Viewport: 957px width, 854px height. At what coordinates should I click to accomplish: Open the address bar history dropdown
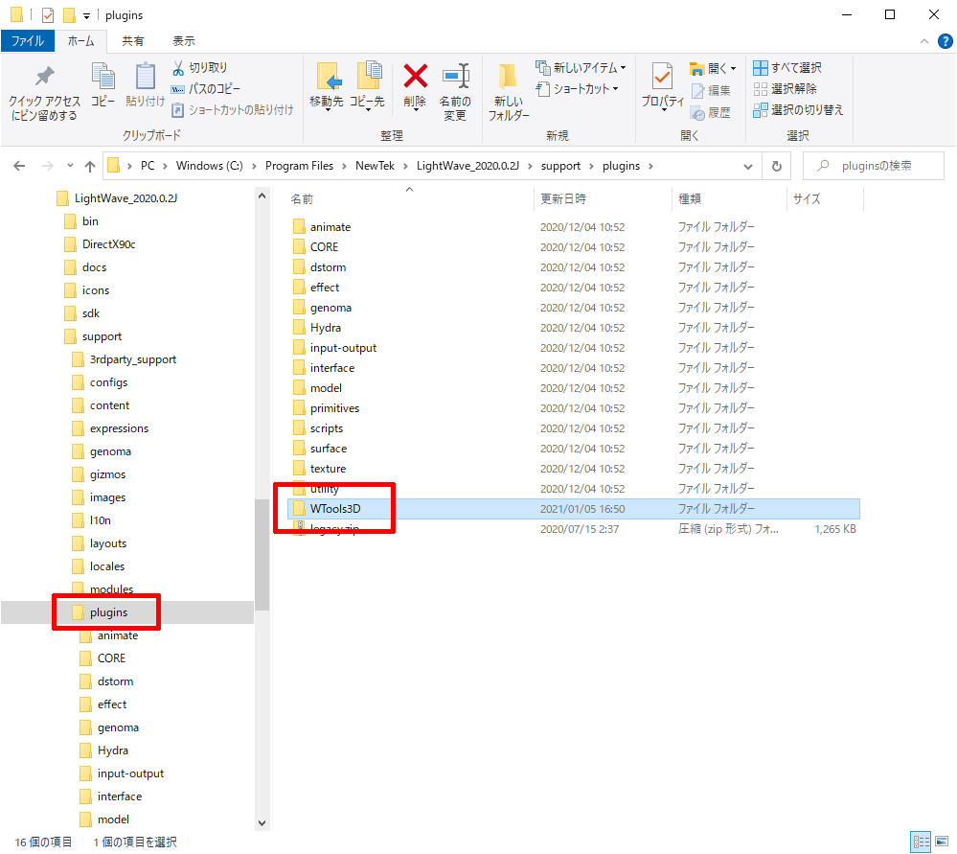click(747, 166)
